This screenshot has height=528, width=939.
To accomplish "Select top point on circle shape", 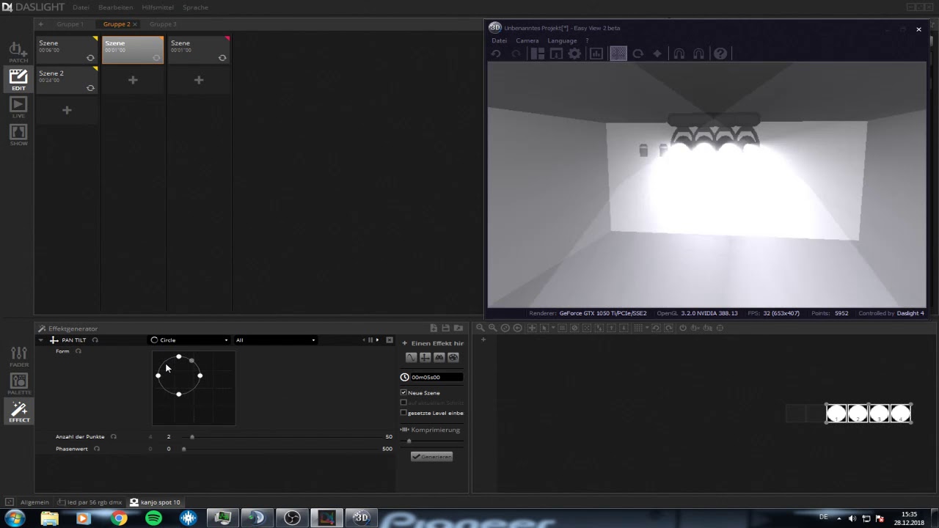I will click(x=178, y=357).
